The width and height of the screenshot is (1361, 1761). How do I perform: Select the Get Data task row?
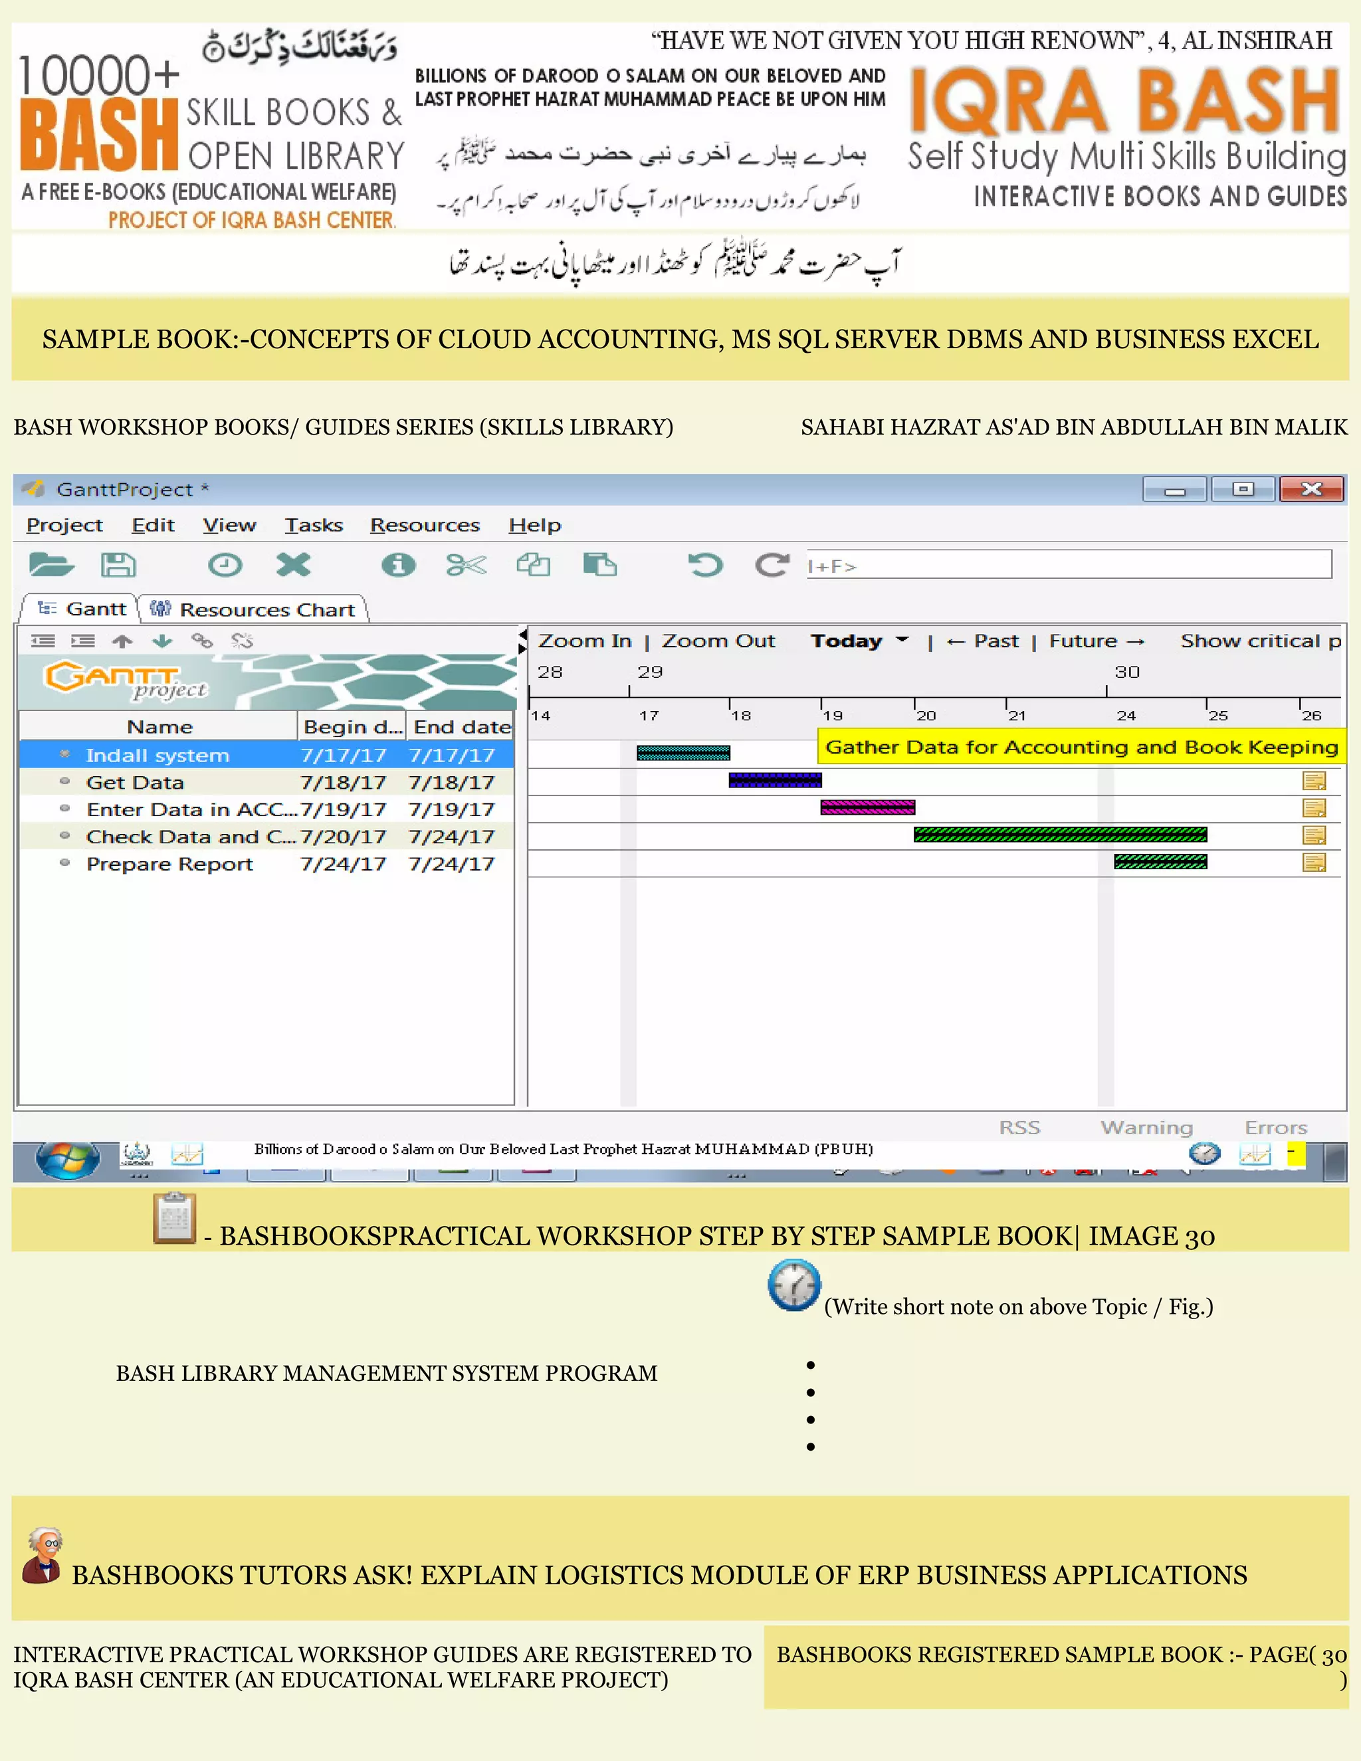point(266,782)
